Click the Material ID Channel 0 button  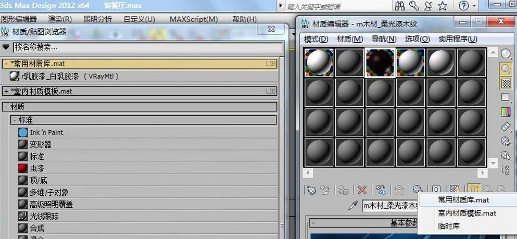point(436,189)
